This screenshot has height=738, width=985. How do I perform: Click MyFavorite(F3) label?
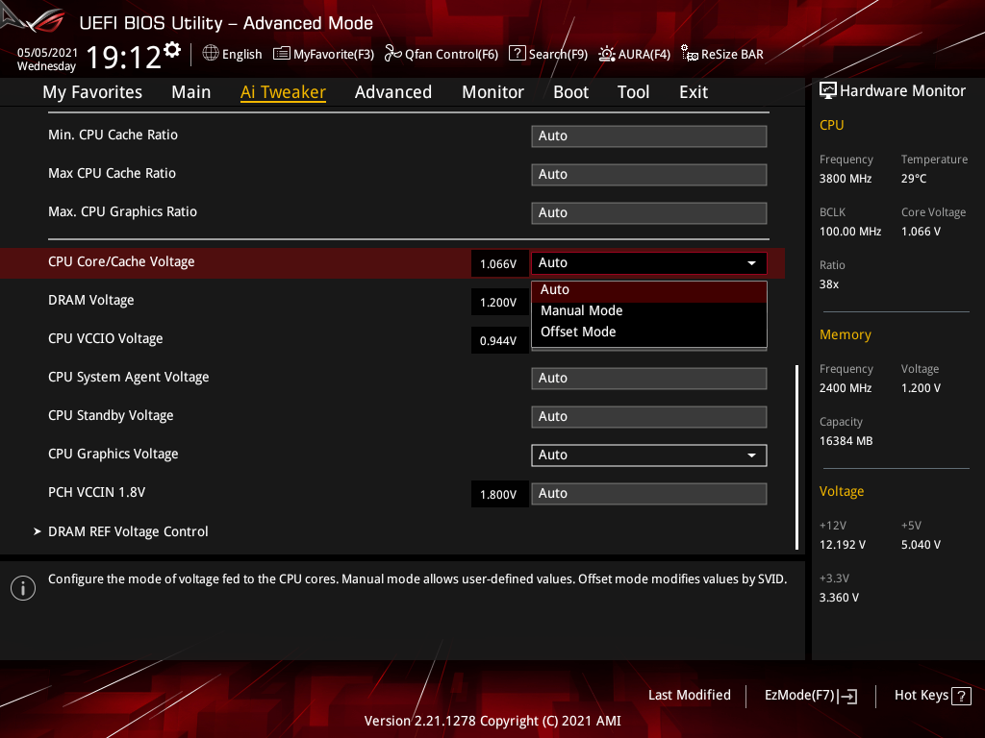tap(334, 55)
